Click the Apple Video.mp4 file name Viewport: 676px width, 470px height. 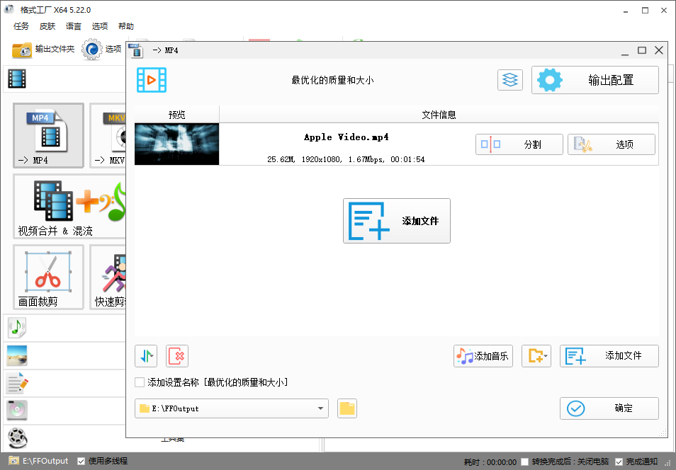347,137
